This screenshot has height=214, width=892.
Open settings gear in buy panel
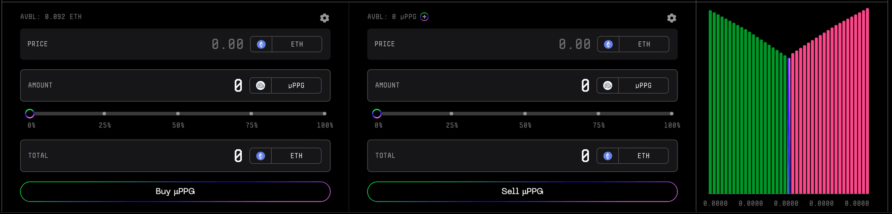coord(325,18)
